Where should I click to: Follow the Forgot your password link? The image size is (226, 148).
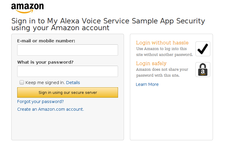(x=40, y=102)
